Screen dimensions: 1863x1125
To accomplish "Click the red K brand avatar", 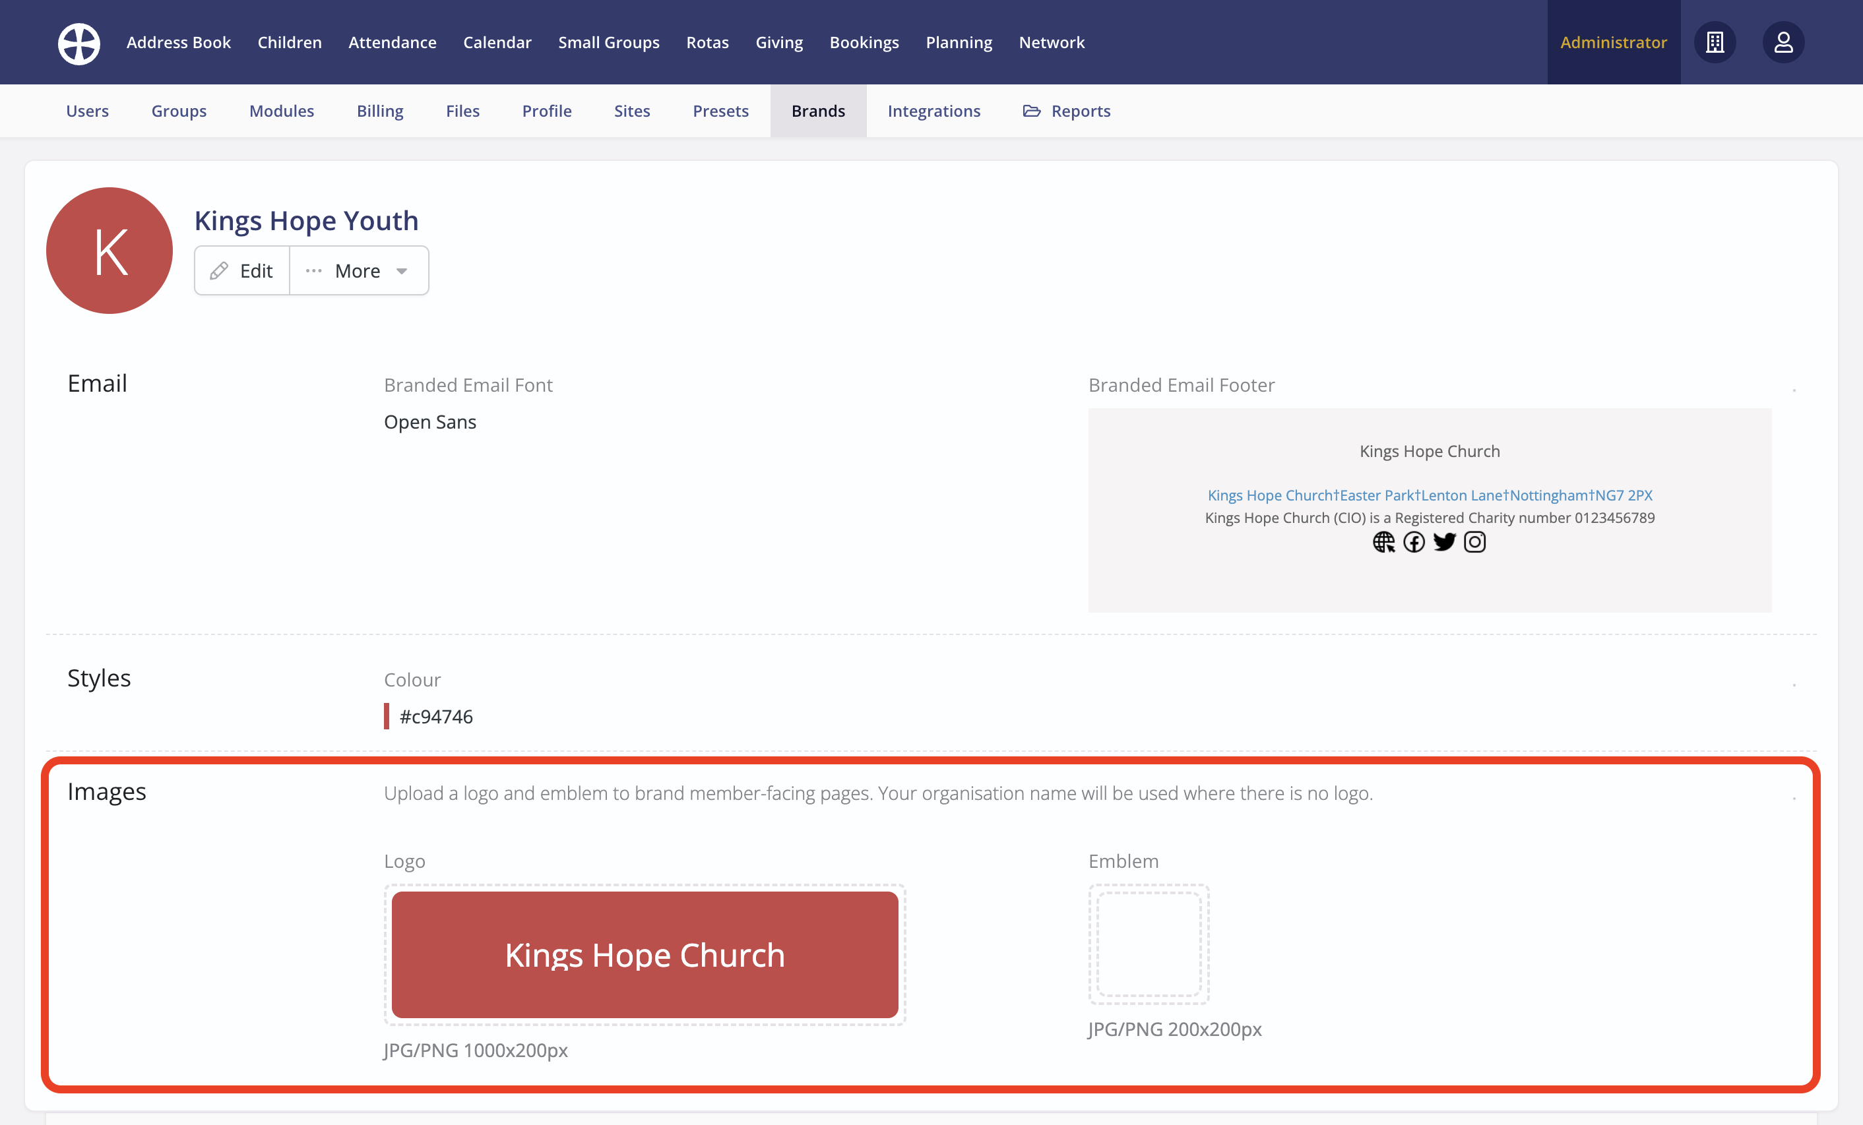I will (110, 251).
